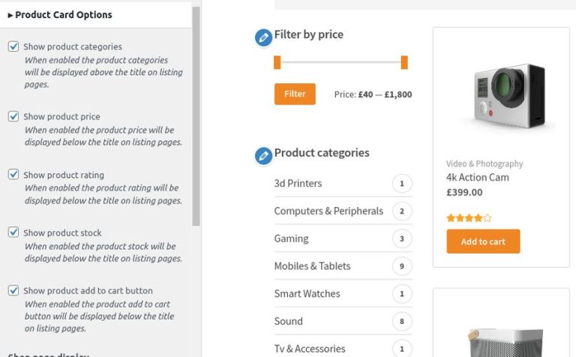Click the edit pencil beside Product categories
Viewport: 576px width, 357px height.
(x=263, y=155)
